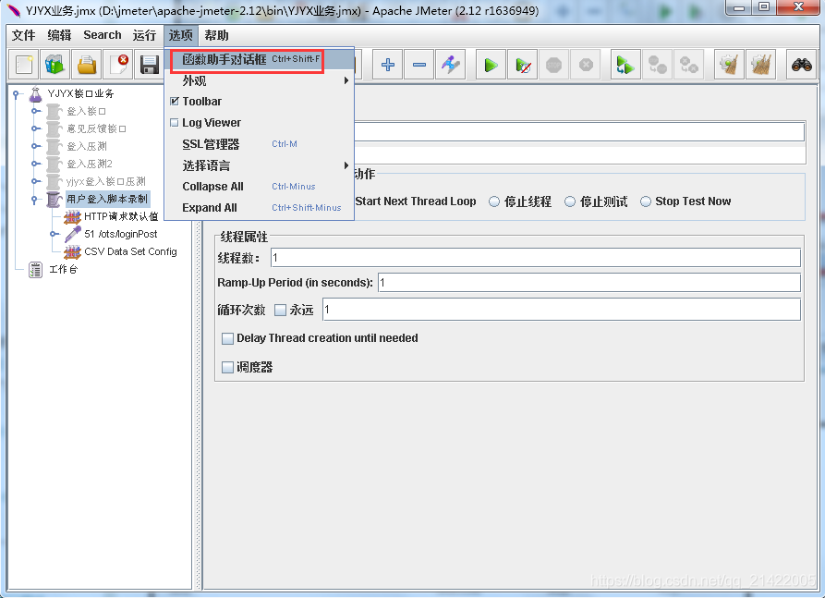Expand the 登入接口 tree node handle
This screenshot has height=598, width=825.
[x=35, y=111]
